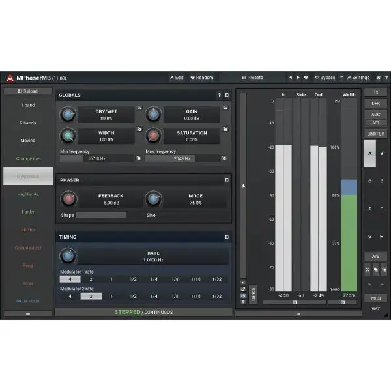
Task: Click the MeldaProduction logo icon
Action: (x=10, y=78)
